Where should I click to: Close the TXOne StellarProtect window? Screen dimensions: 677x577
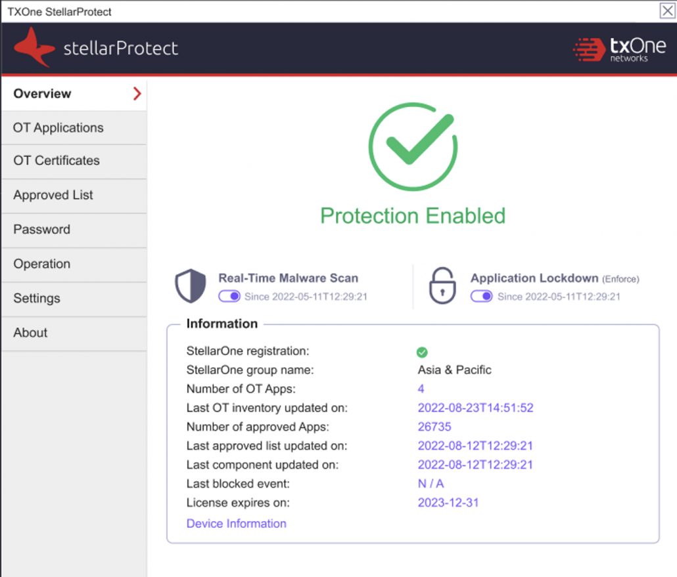pos(666,11)
